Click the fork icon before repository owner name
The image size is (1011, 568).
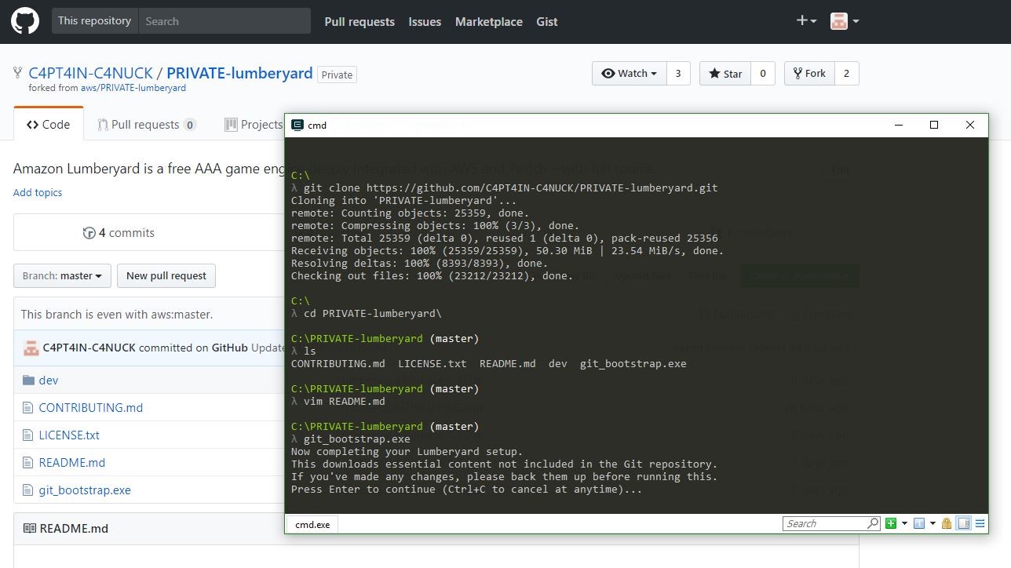pyautogui.click(x=19, y=73)
